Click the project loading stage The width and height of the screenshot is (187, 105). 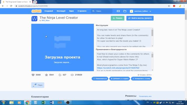[63, 48]
